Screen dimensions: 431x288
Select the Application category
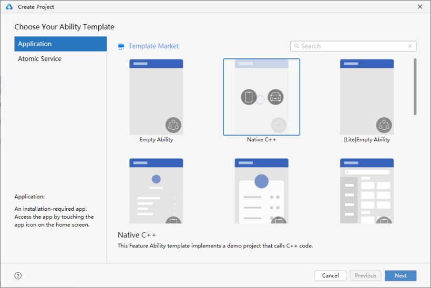pyautogui.click(x=60, y=44)
